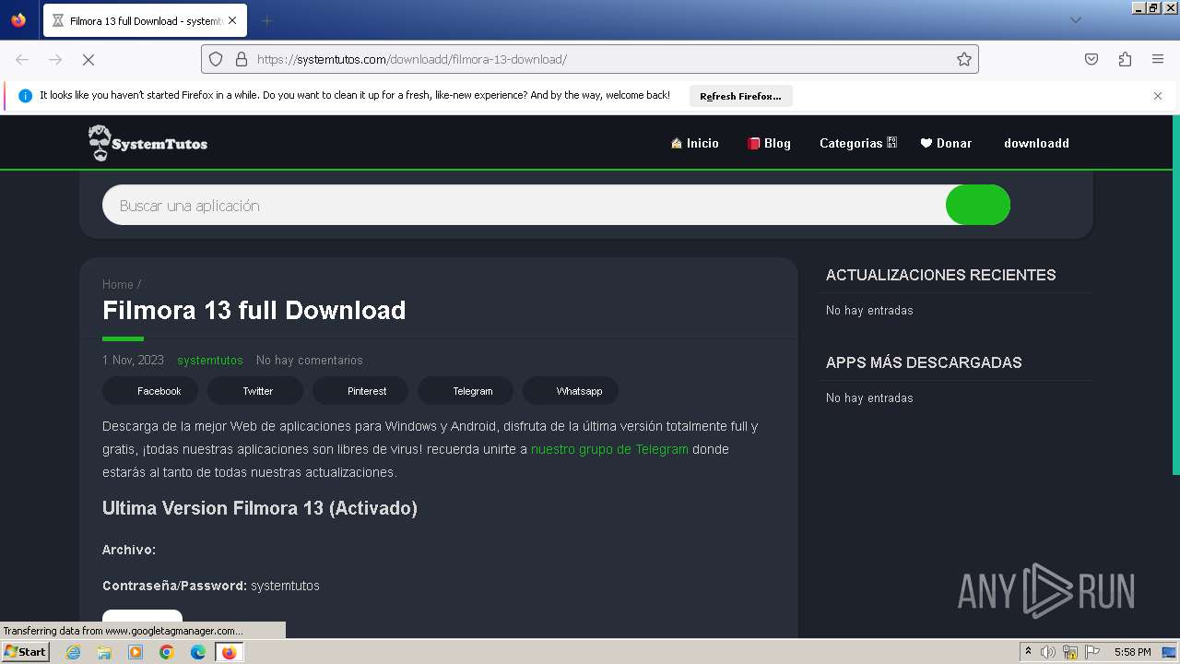Click APPS MÁS DESCARGADAS heading
Viewport: 1180px width, 664px height.
(924, 362)
